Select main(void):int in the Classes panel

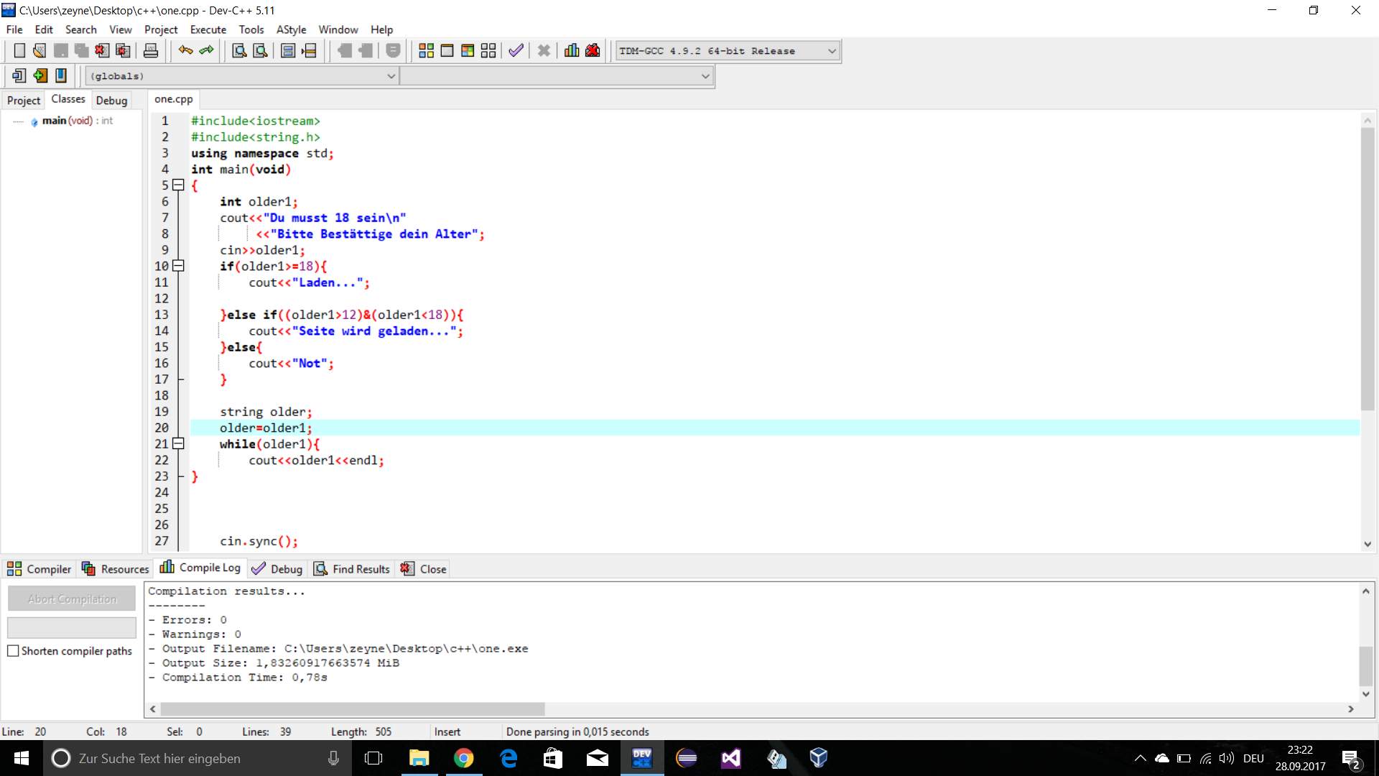(76, 121)
